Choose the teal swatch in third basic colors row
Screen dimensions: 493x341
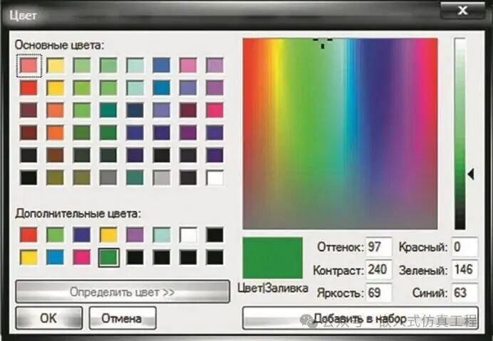pyautogui.click(x=108, y=110)
